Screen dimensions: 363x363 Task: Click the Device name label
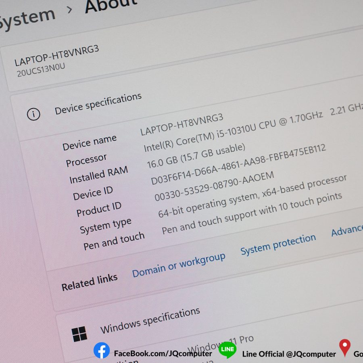(90, 143)
